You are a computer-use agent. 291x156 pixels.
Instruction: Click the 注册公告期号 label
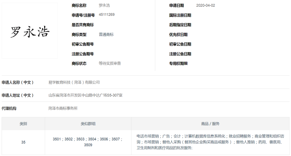pos(83,54)
